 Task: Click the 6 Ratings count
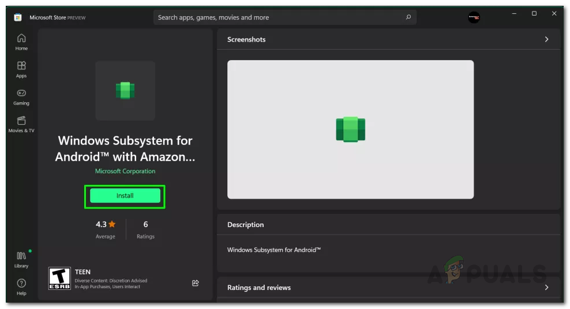pos(145,224)
